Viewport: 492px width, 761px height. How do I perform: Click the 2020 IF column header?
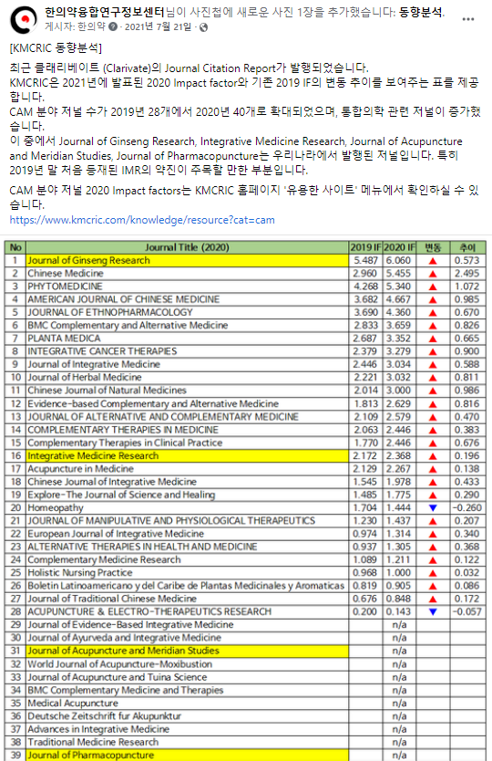pos(399,247)
